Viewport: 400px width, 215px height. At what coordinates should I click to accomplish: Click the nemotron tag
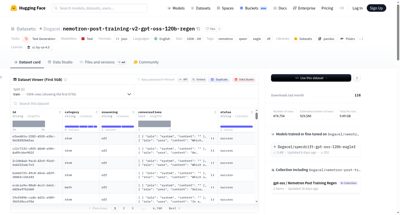tap(226, 39)
